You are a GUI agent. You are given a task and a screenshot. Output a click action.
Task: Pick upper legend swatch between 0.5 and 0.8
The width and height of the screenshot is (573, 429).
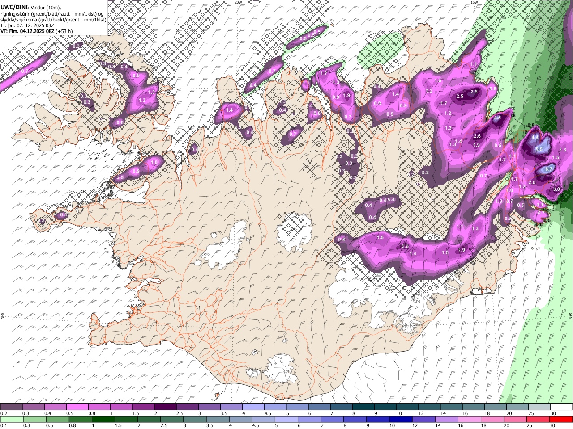tap(77, 407)
